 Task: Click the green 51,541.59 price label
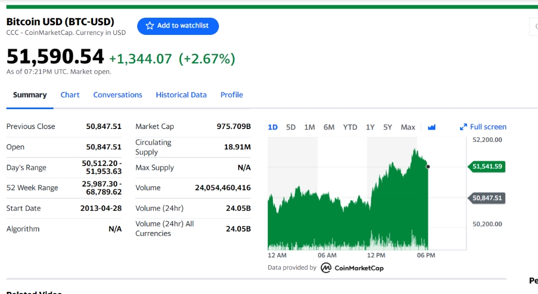(486, 167)
